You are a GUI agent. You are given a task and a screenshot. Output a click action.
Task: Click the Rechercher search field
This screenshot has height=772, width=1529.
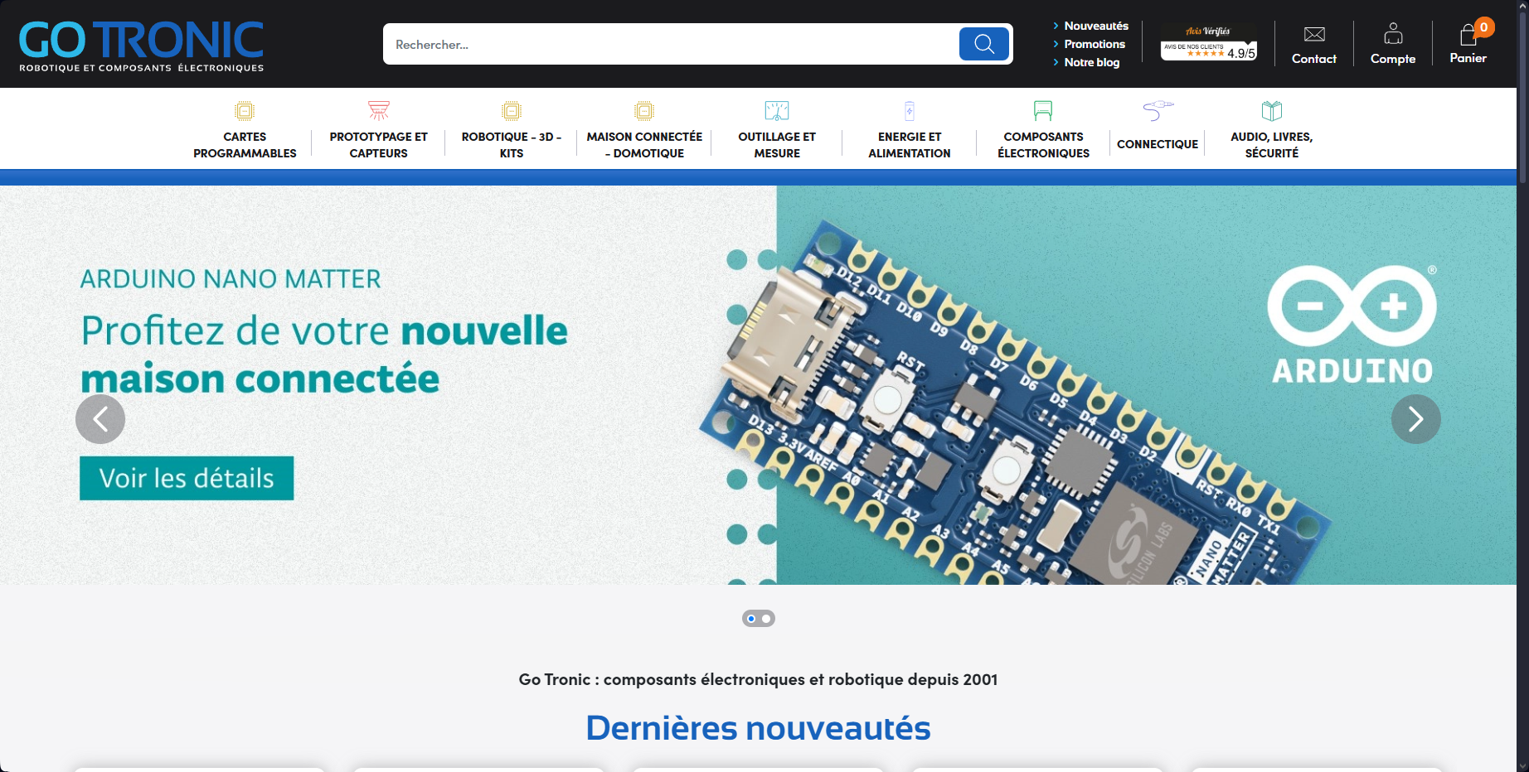coord(672,44)
